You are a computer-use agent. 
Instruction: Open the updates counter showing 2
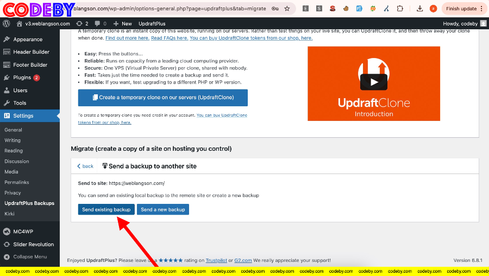(x=83, y=24)
